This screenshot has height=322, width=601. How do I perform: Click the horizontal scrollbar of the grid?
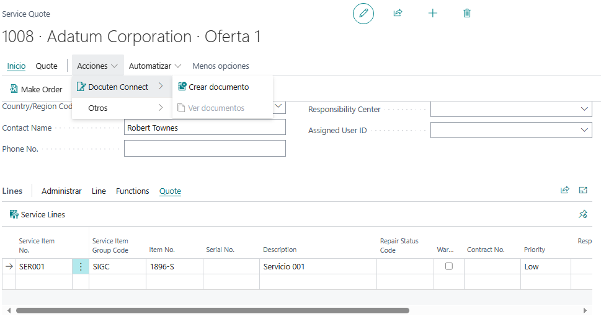(x=212, y=310)
